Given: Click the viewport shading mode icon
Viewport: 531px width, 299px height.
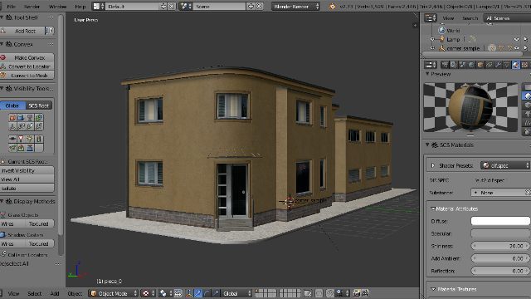Looking at the screenshot, I should coord(148,293).
